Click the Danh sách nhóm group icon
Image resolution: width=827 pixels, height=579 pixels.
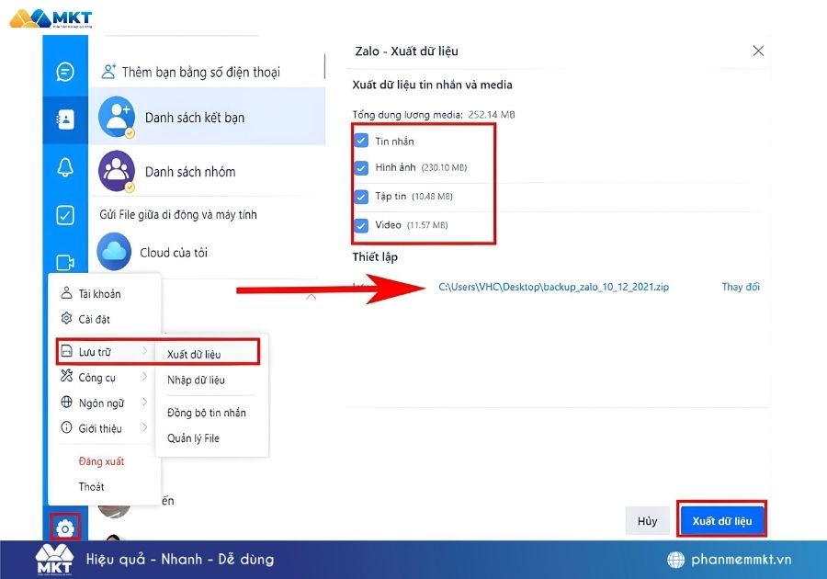point(114,173)
